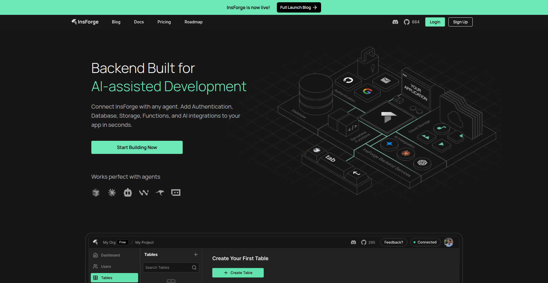Select the Cursor hexagon agent icon
The width and height of the screenshot is (548, 283).
(96, 193)
